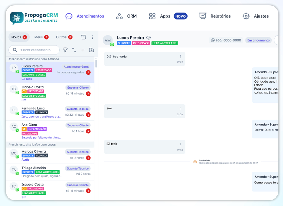Click LEAD WHITE LABEL label in chat header
283x206 pixels.
pos(165,43)
